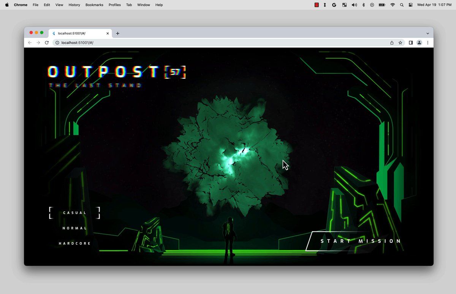Open a new browser tab
The width and height of the screenshot is (456, 294).
coord(117,33)
